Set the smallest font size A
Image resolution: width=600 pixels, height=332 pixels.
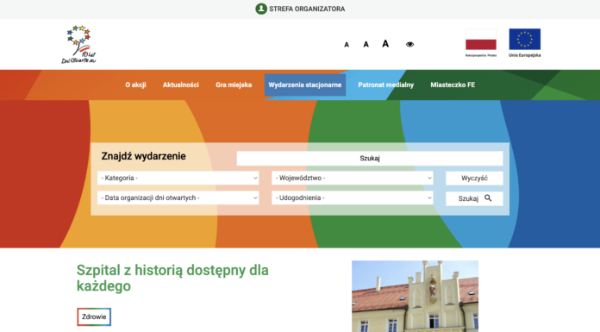coord(347,45)
